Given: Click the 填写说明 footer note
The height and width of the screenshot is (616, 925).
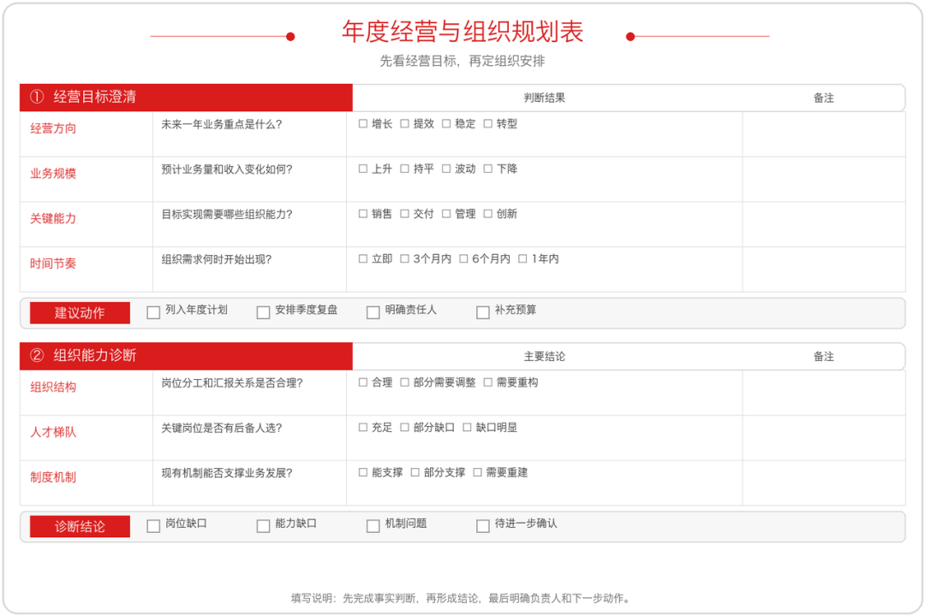Looking at the screenshot, I should click(x=461, y=598).
